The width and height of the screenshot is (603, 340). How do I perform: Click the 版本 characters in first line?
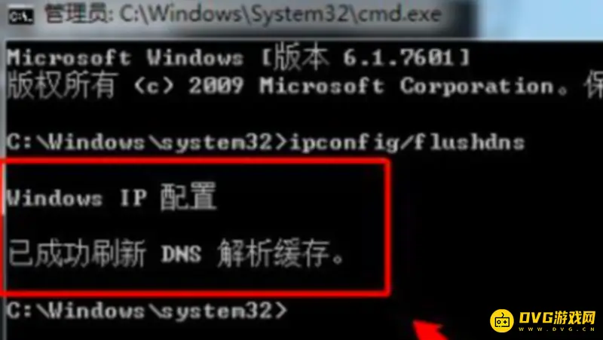point(300,58)
